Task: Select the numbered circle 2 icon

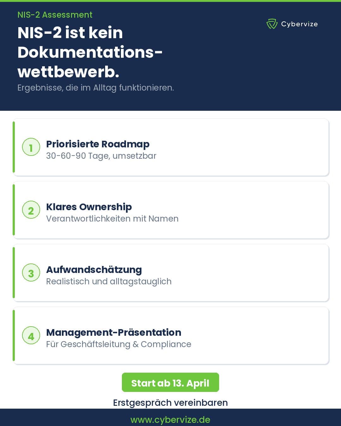Action: click(x=31, y=210)
